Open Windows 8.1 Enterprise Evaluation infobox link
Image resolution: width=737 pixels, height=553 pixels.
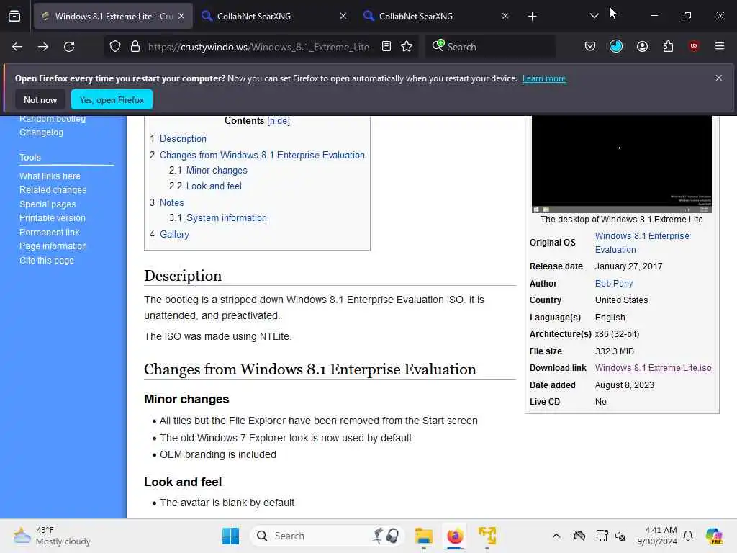[642, 243]
